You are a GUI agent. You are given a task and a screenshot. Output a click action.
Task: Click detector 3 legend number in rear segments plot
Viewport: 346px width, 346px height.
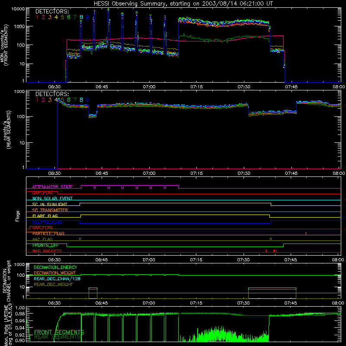[x=50, y=100]
